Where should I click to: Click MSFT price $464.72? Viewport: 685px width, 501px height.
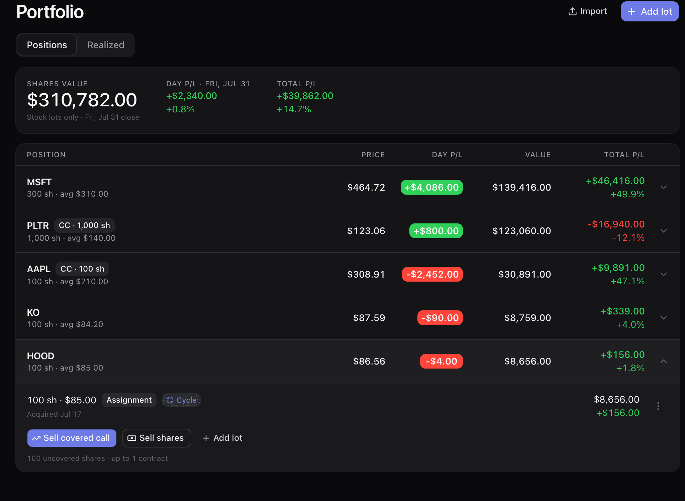click(366, 187)
